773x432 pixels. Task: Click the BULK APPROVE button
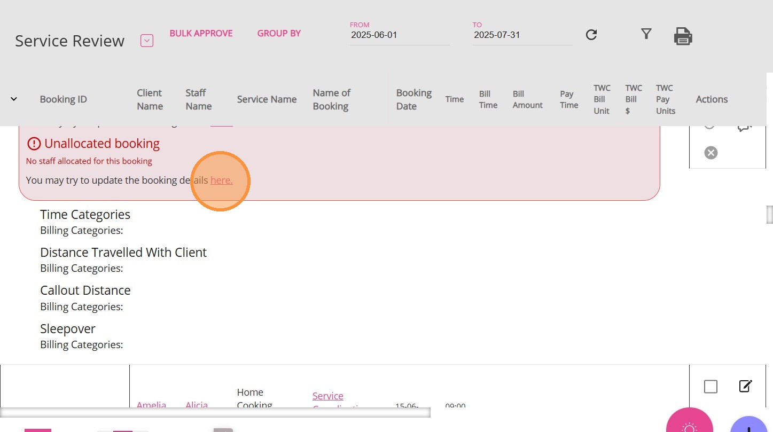[201, 33]
